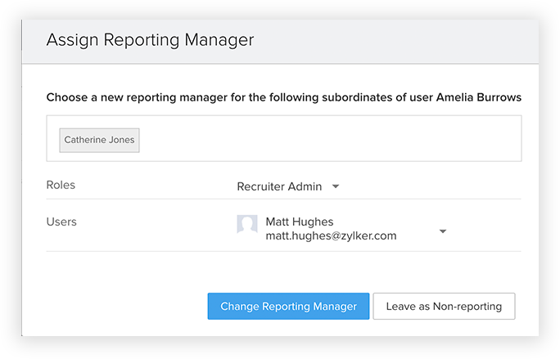The height and width of the screenshot is (359, 560).
Task: Open the Users dropdown arrow
Action: pos(443,231)
